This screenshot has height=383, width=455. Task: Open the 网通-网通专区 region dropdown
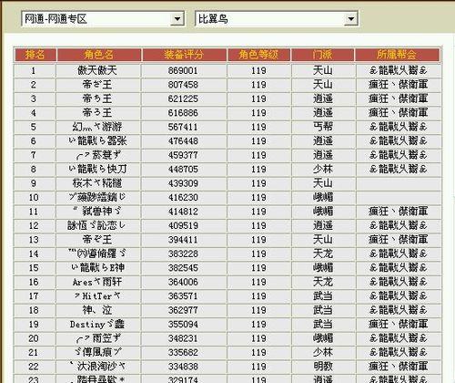(x=103, y=19)
